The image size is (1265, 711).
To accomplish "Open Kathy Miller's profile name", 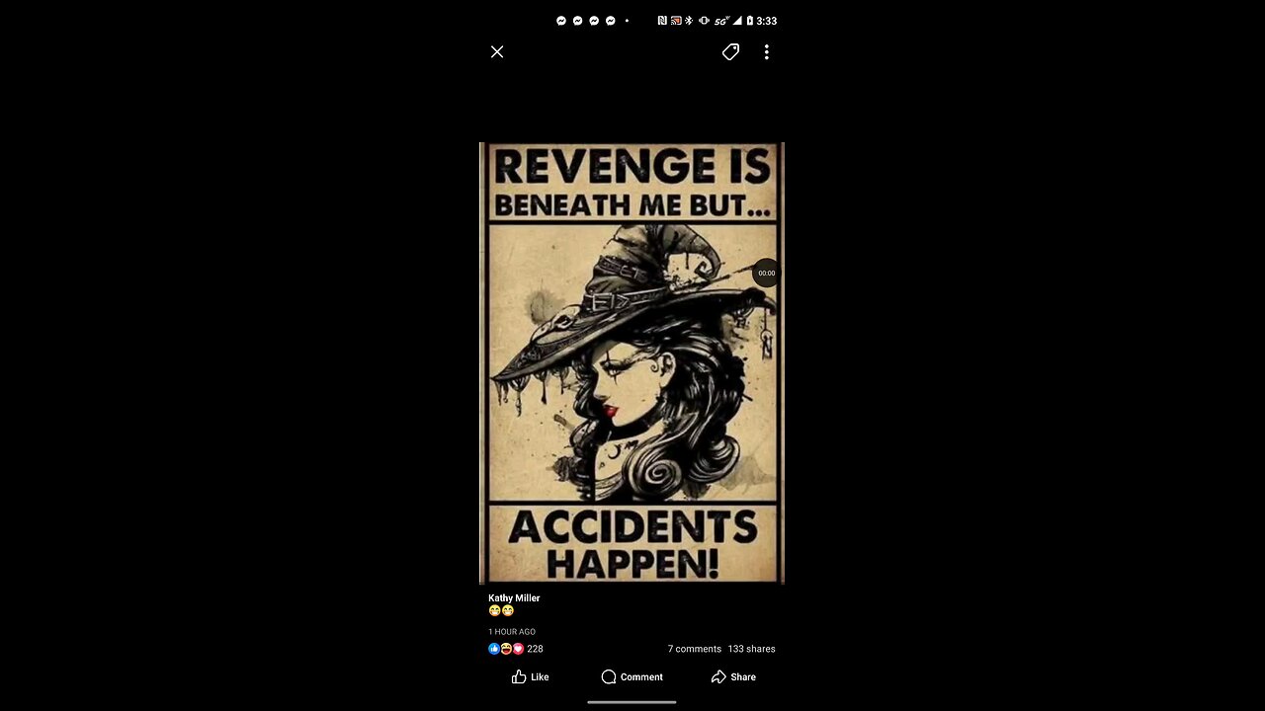I will pos(514,597).
